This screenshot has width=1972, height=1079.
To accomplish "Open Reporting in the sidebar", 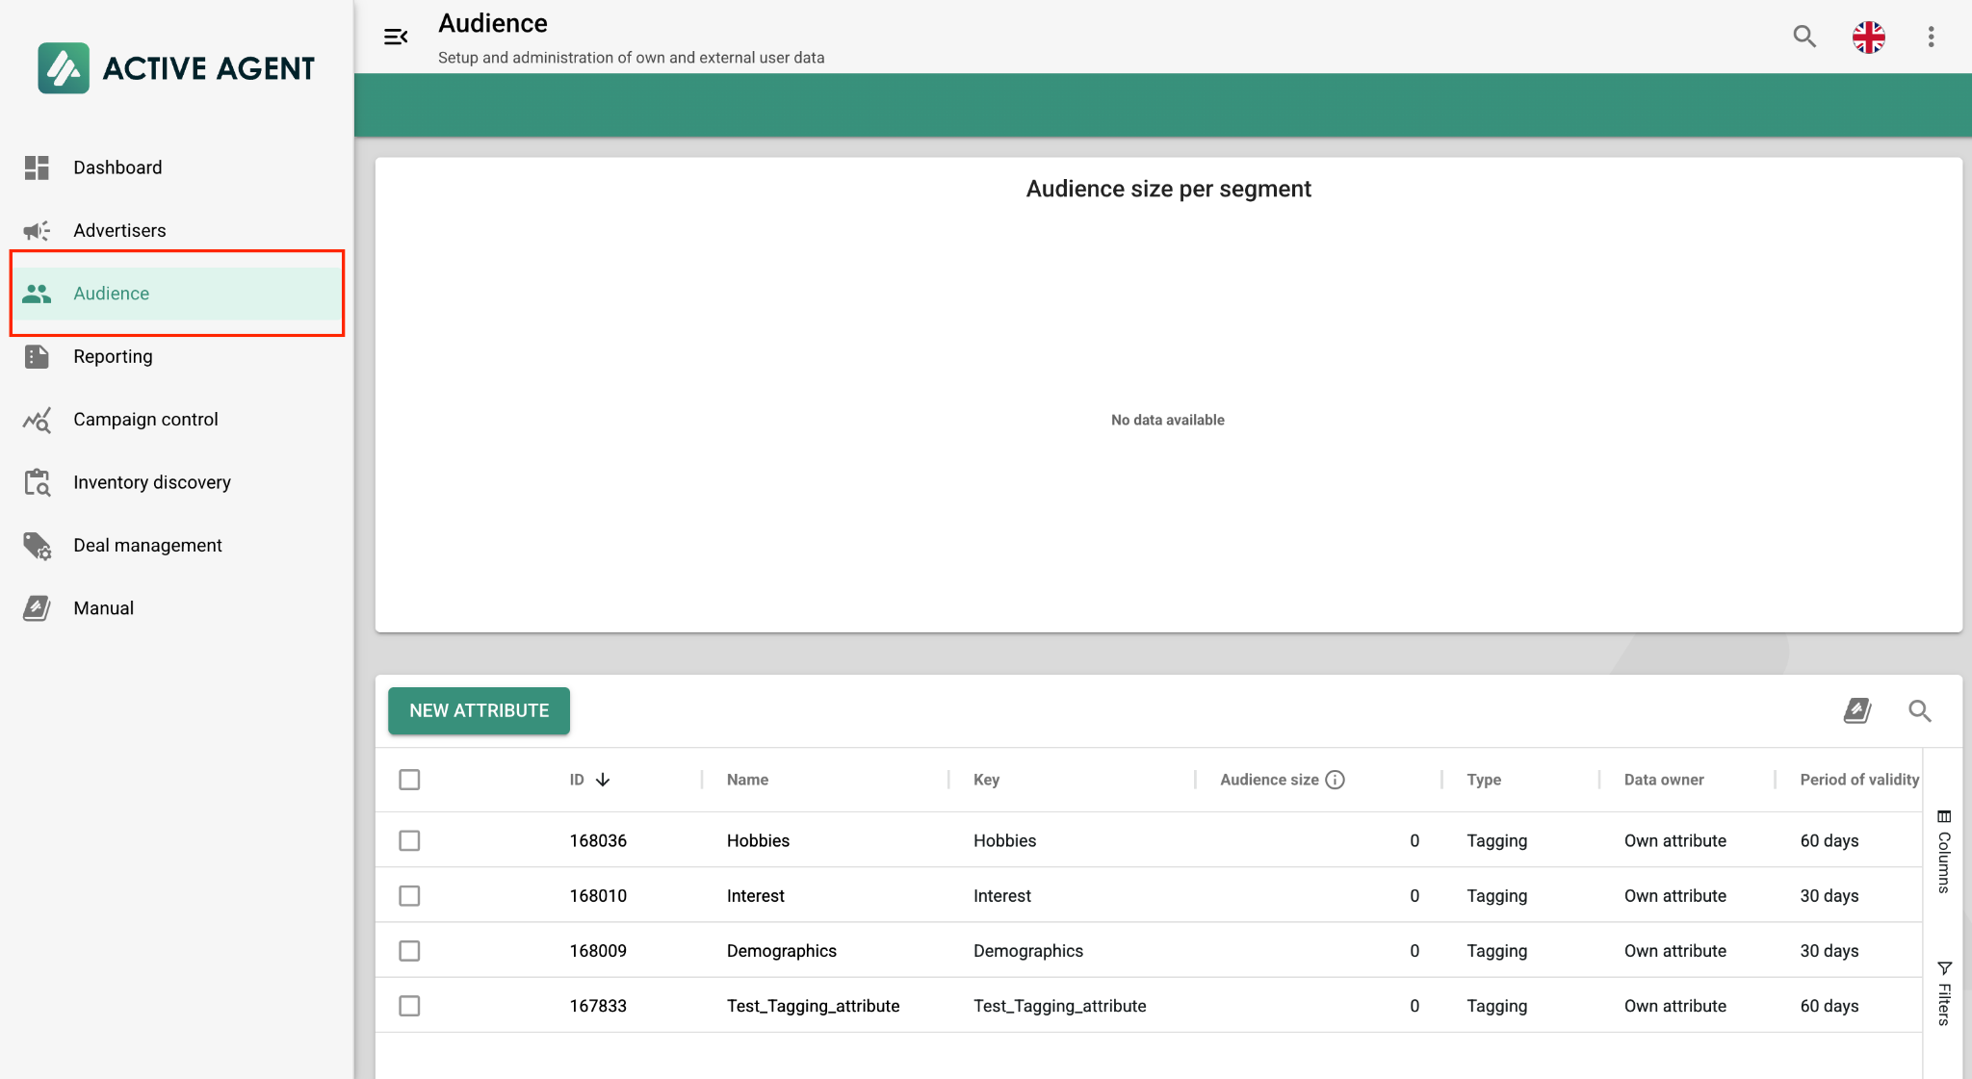I will click(113, 356).
